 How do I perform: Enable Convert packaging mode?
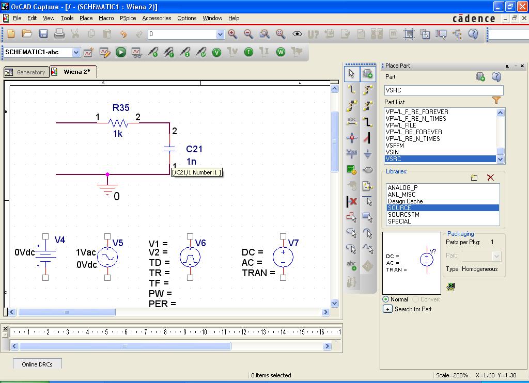416,299
